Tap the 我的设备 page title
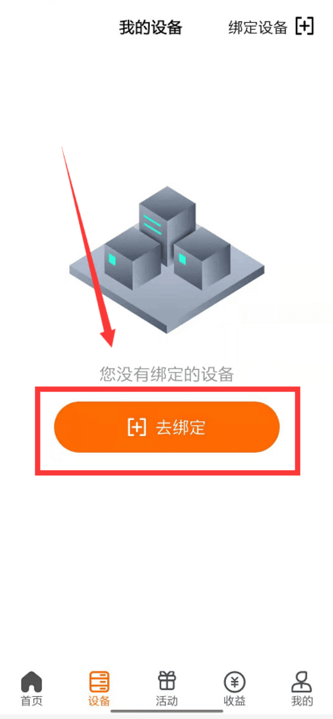333x719 pixels. [x=150, y=27]
